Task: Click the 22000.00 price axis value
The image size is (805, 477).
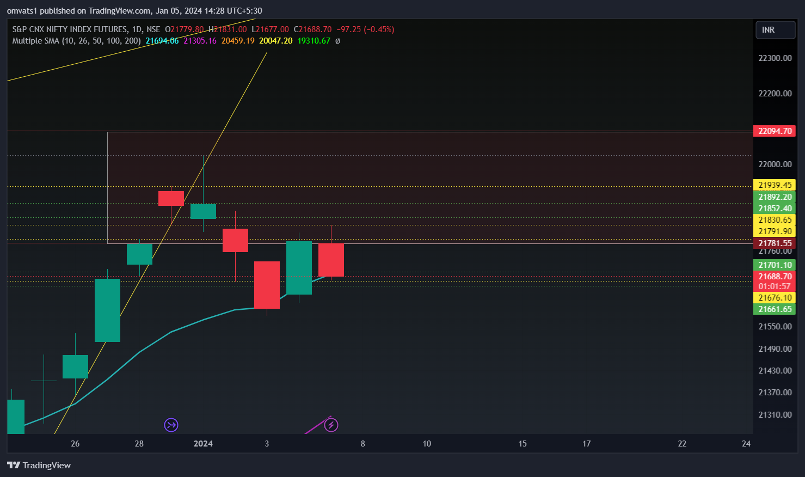Action: (x=775, y=164)
